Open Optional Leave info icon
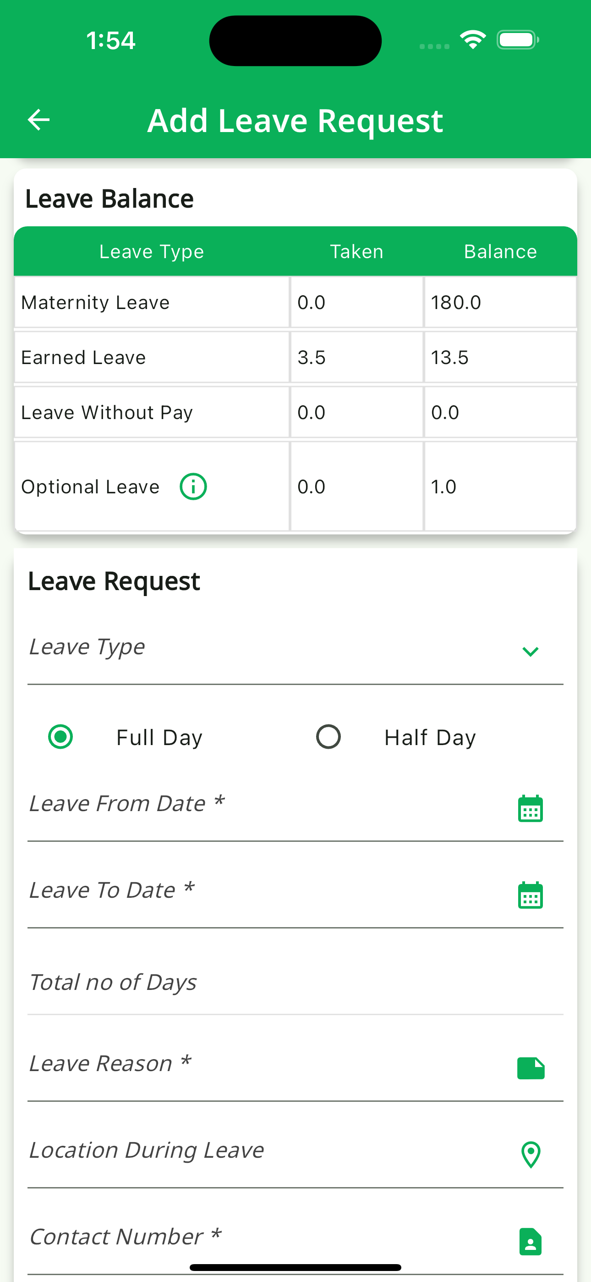 coord(193,486)
